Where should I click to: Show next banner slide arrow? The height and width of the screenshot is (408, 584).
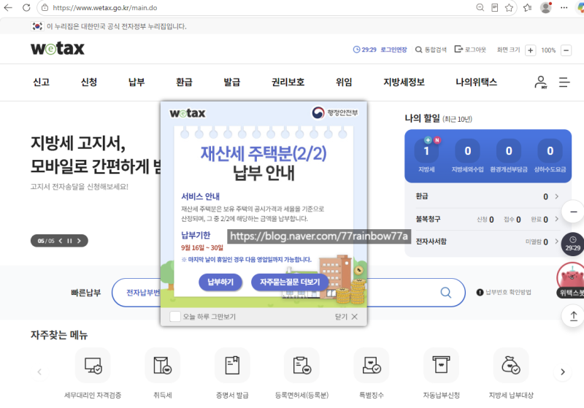coord(79,241)
